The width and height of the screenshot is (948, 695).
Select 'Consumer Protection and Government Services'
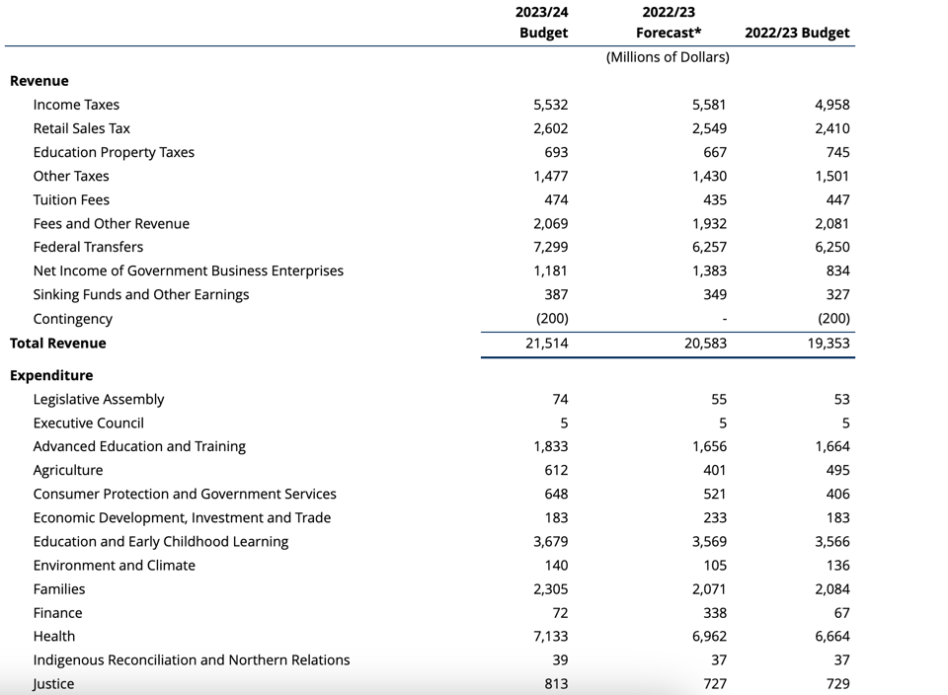point(185,494)
